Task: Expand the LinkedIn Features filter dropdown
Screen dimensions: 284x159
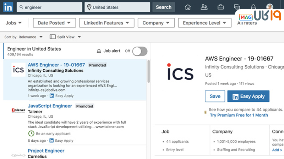Action: pos(106,23)
